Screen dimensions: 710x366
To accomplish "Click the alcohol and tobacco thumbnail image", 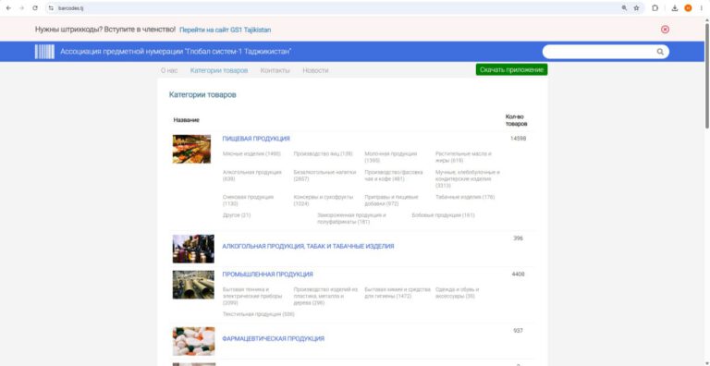I will (193, 249).
